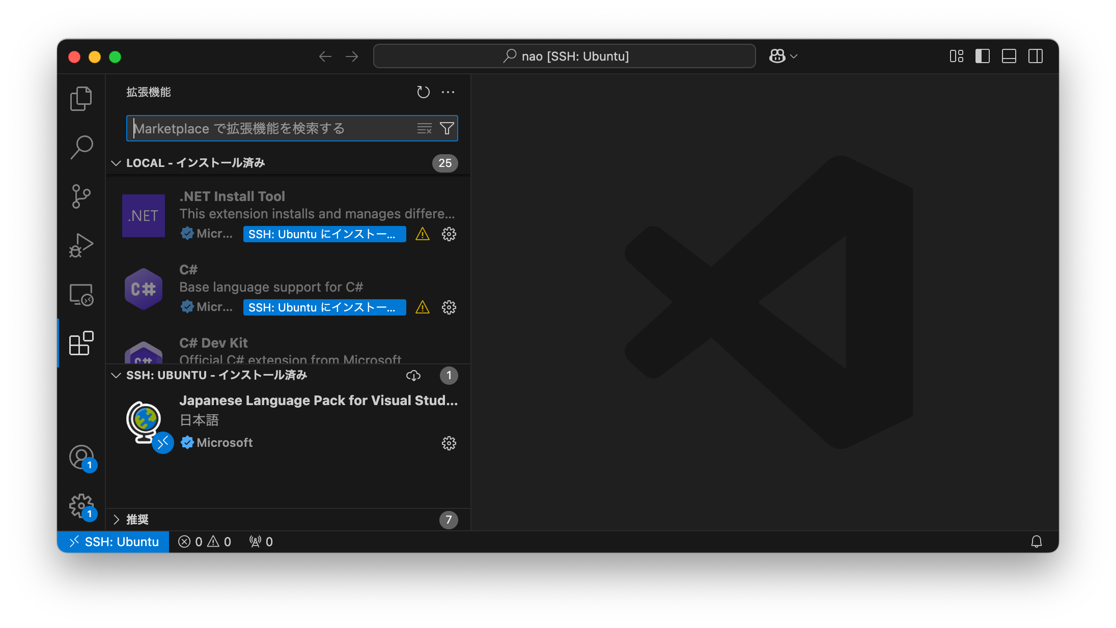Clear the extensions search results

pyautogui.click(x=424, y=128)
